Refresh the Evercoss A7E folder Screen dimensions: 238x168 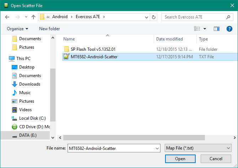(x=154, y=17)
